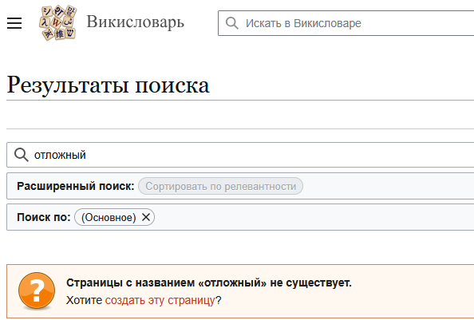Click the orange question mark icon
474x320 pixels.
click(37, 291)
